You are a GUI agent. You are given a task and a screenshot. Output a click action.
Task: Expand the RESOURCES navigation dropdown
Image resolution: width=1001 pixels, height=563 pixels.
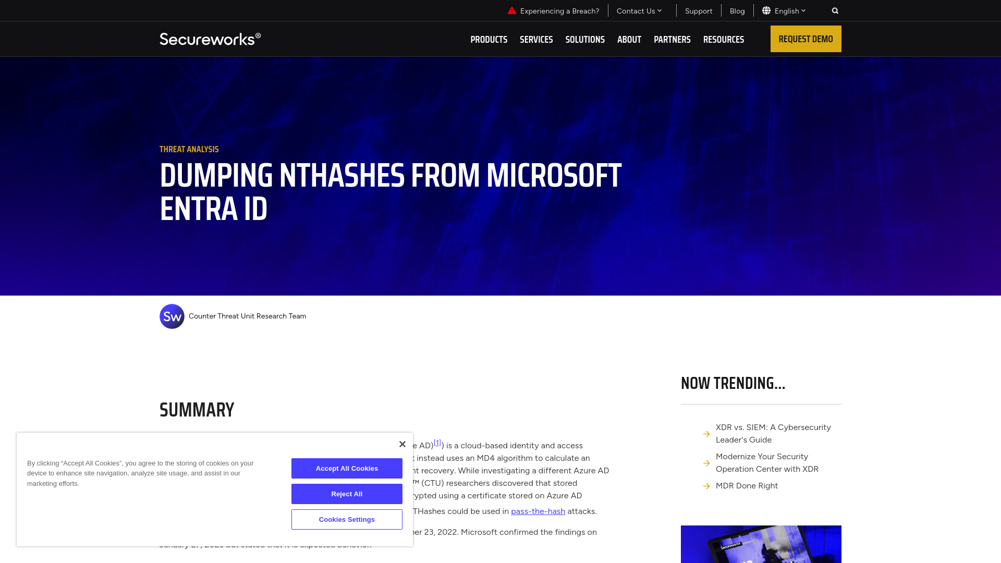(x=723, y=39)
